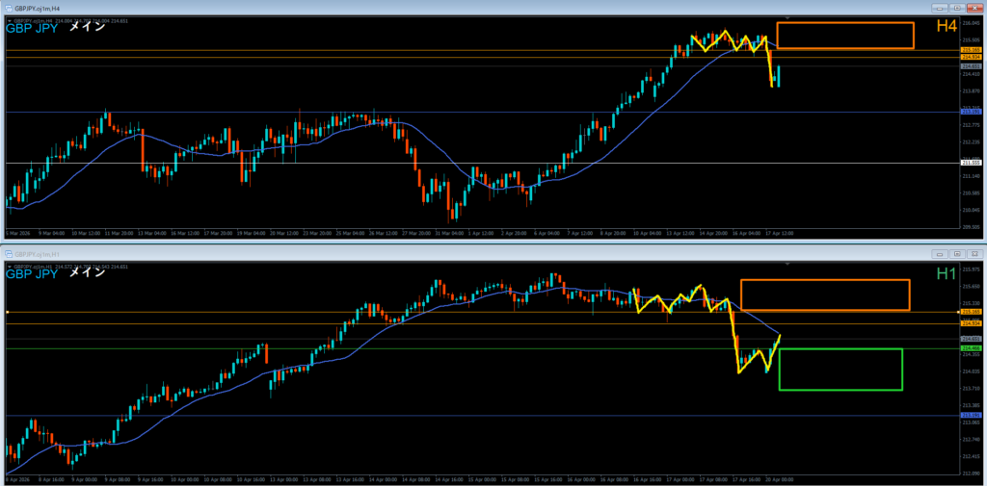
Task: Click the 8 Apr 2026 date on H1 time axis
Action: [x=16, y=479]
